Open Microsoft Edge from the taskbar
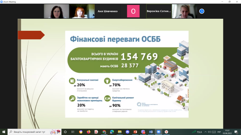This screenshot has width=241, height=135. pyautogui.click(x=112, y=132)
